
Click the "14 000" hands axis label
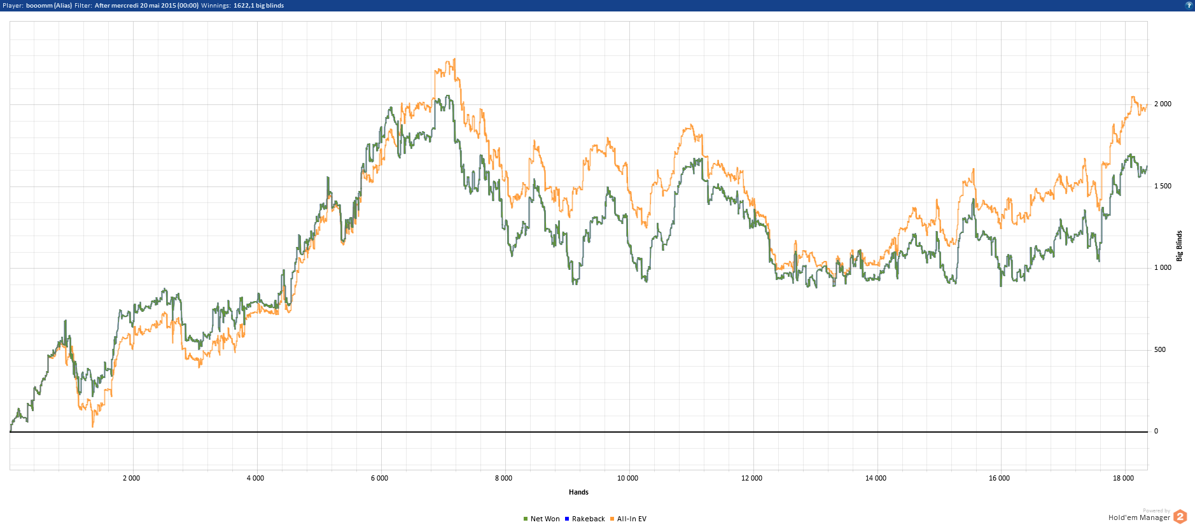(876, 478)
